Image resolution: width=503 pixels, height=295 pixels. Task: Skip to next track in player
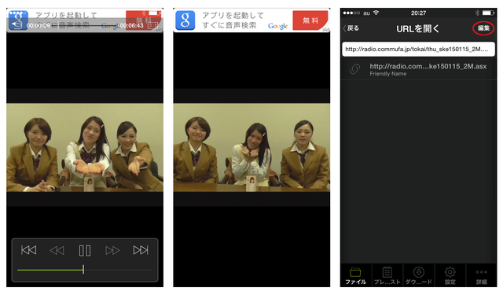click(141, 250)
